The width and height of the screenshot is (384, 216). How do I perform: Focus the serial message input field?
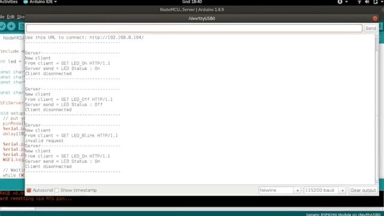[194, 28]
